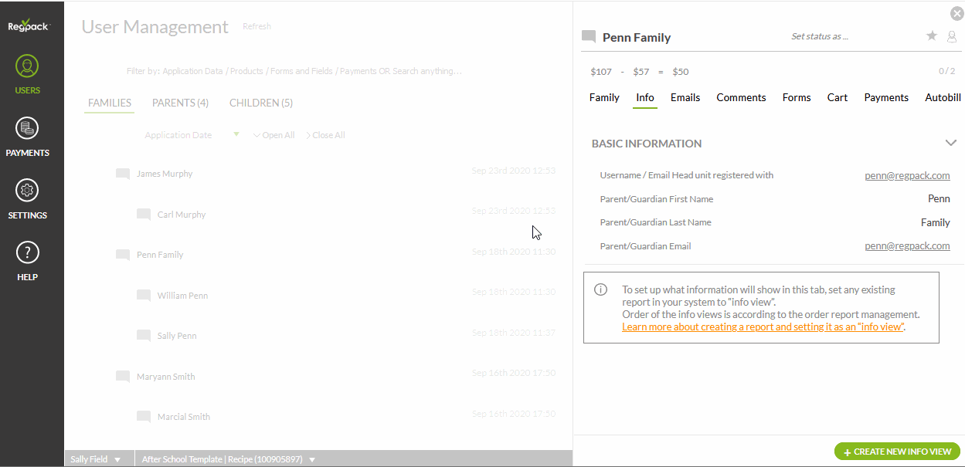This screenshot has height=467, width=965.
Task: Select the Parents (4) tab
Action: point(180,103)
